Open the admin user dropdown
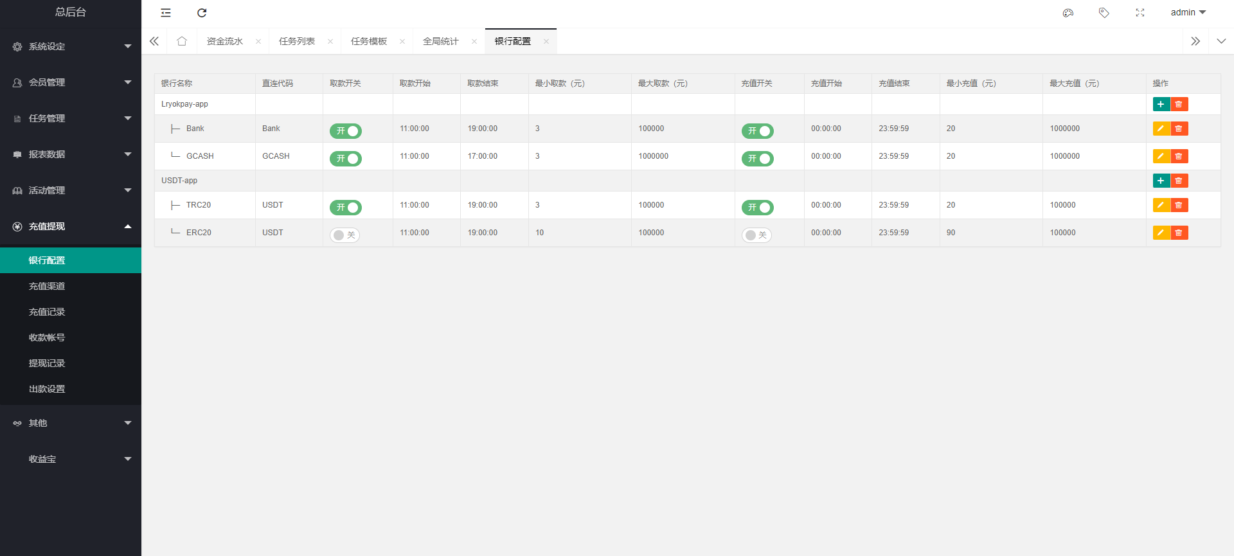Viewport: 1234px width, 556px height. click(1188, 12)
